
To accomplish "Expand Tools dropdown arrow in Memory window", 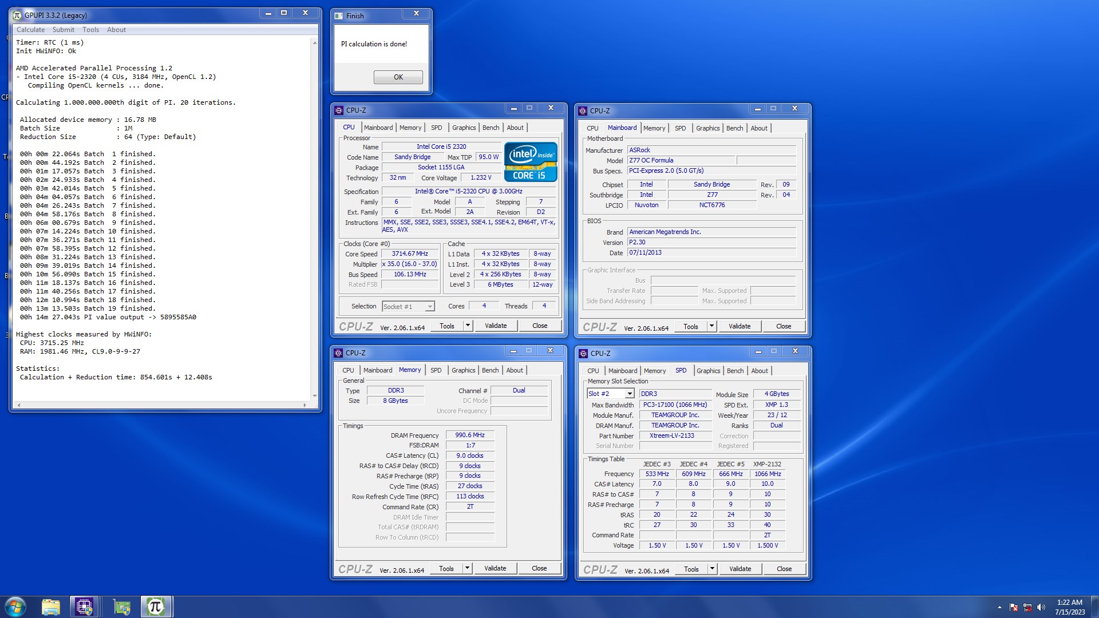I will tap(467, 568).
